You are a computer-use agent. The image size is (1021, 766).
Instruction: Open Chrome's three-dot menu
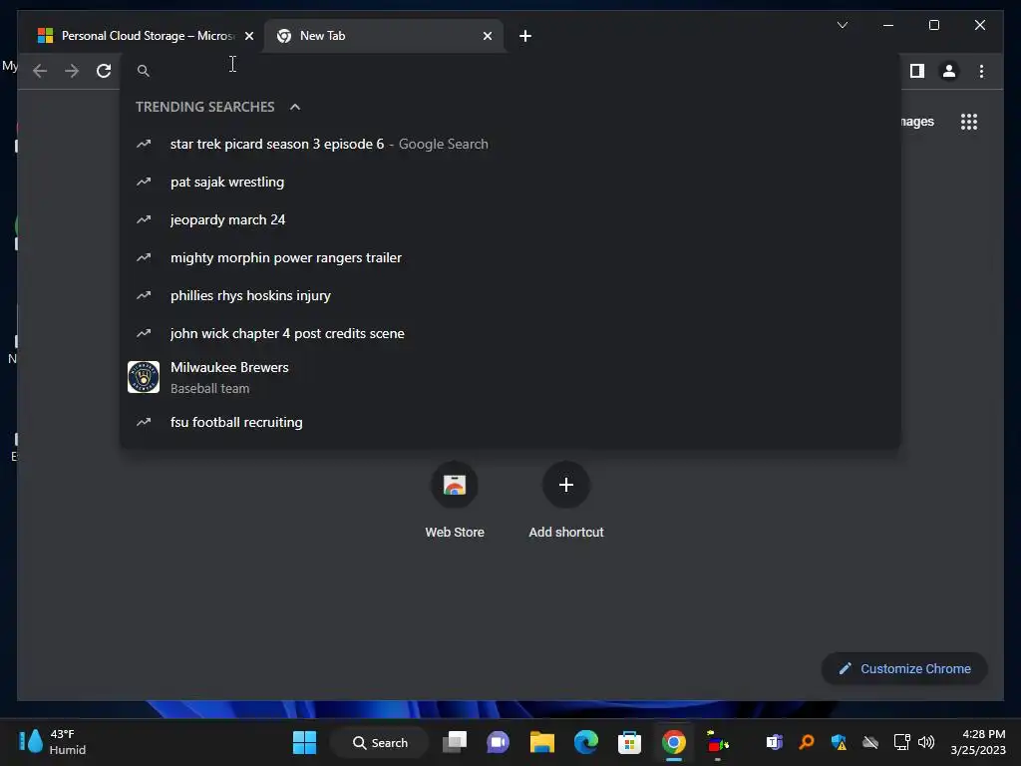click(x=981, y=71)
